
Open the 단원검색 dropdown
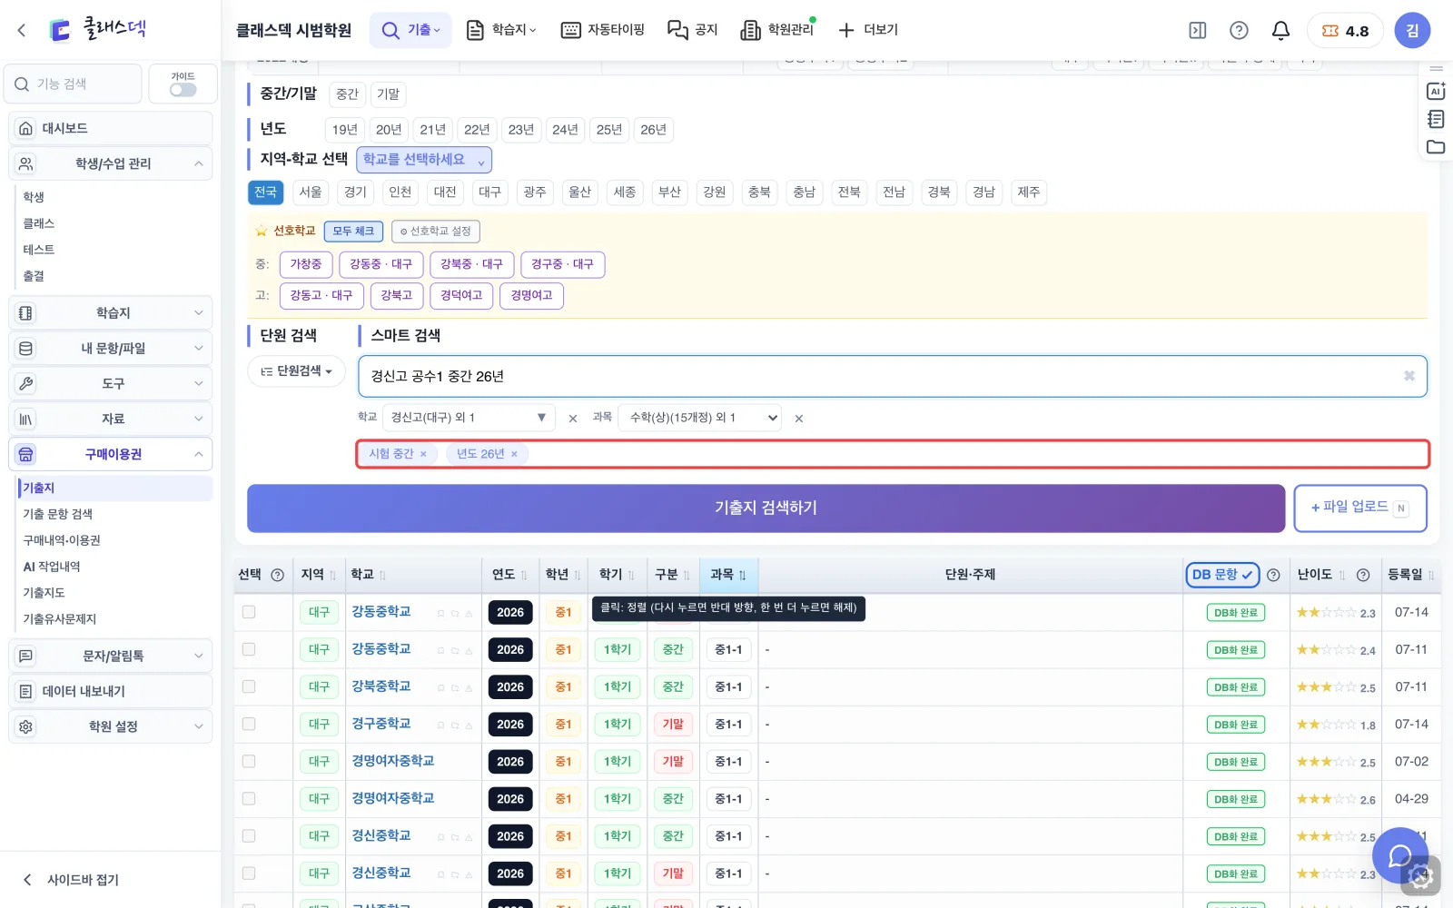[x=296, y=371]
